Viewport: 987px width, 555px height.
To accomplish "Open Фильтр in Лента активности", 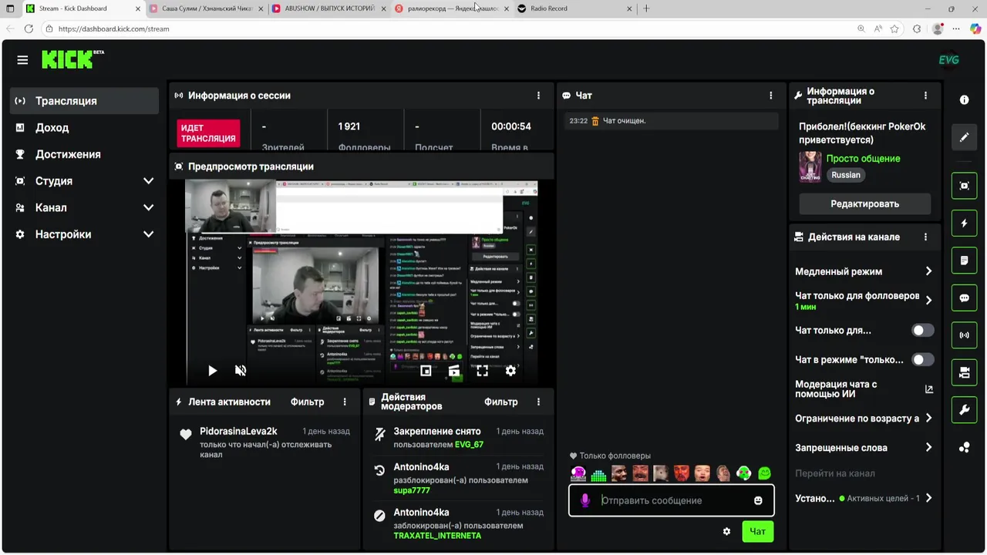I will coord(307,402).
